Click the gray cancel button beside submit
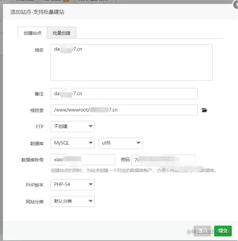The height and width of the screenshot is (241, 238). coord(202,231)
